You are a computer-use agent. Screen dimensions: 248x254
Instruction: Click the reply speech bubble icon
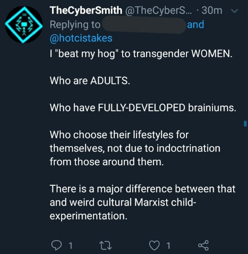point(56,245)
